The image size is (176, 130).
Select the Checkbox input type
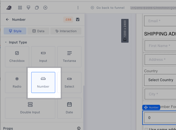[x=17, y=56]
